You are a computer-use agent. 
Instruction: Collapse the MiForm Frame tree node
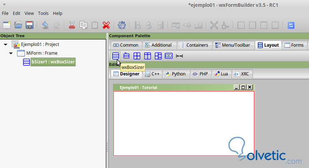pyautogui.click(x=11, y=53)
